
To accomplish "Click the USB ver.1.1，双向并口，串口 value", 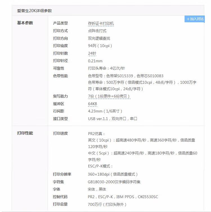I will [113, 119].
